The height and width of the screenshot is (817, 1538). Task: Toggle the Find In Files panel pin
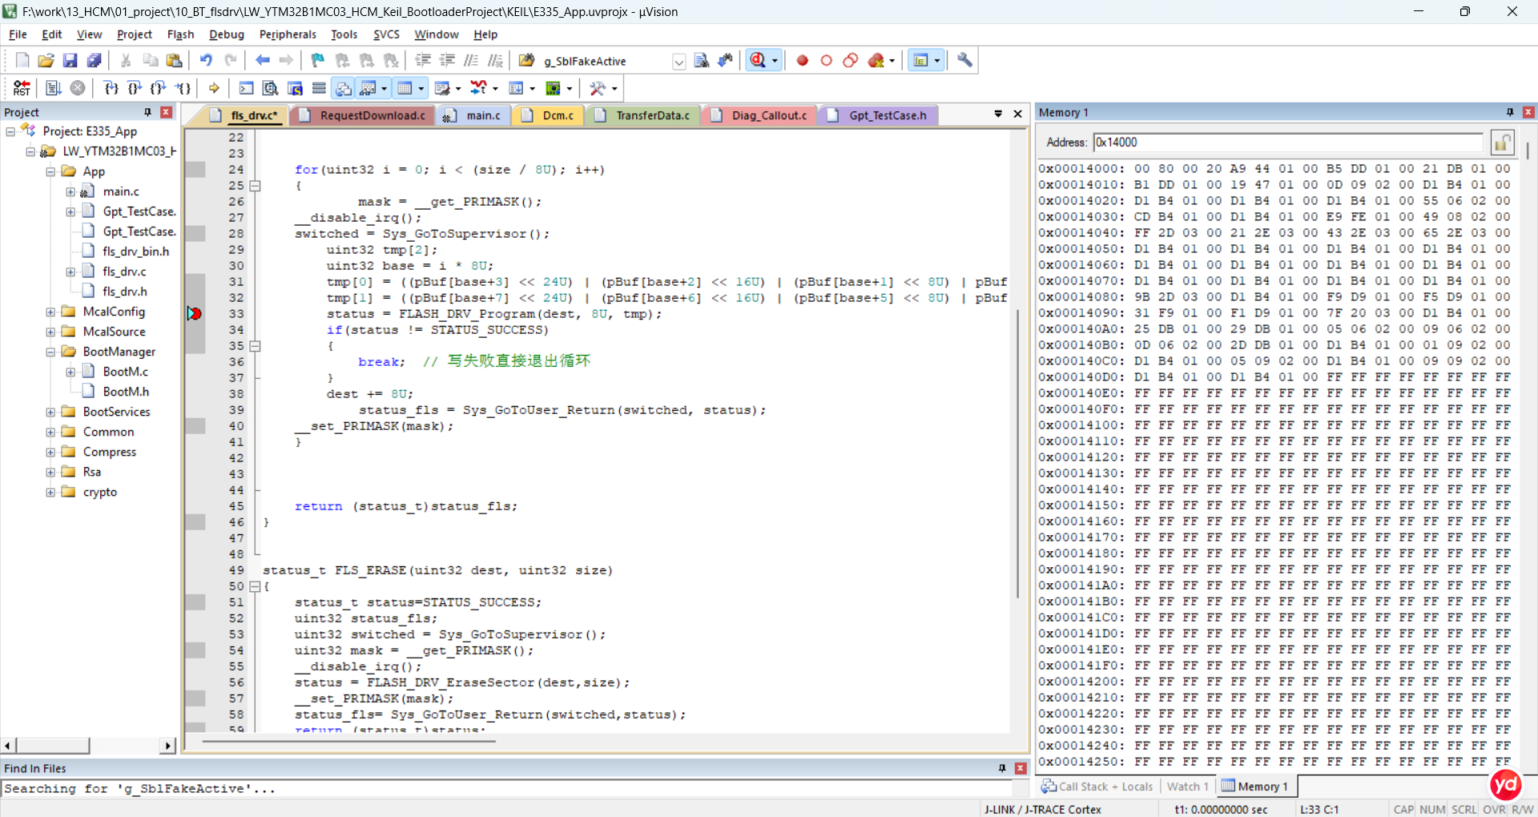(1002, 768)
